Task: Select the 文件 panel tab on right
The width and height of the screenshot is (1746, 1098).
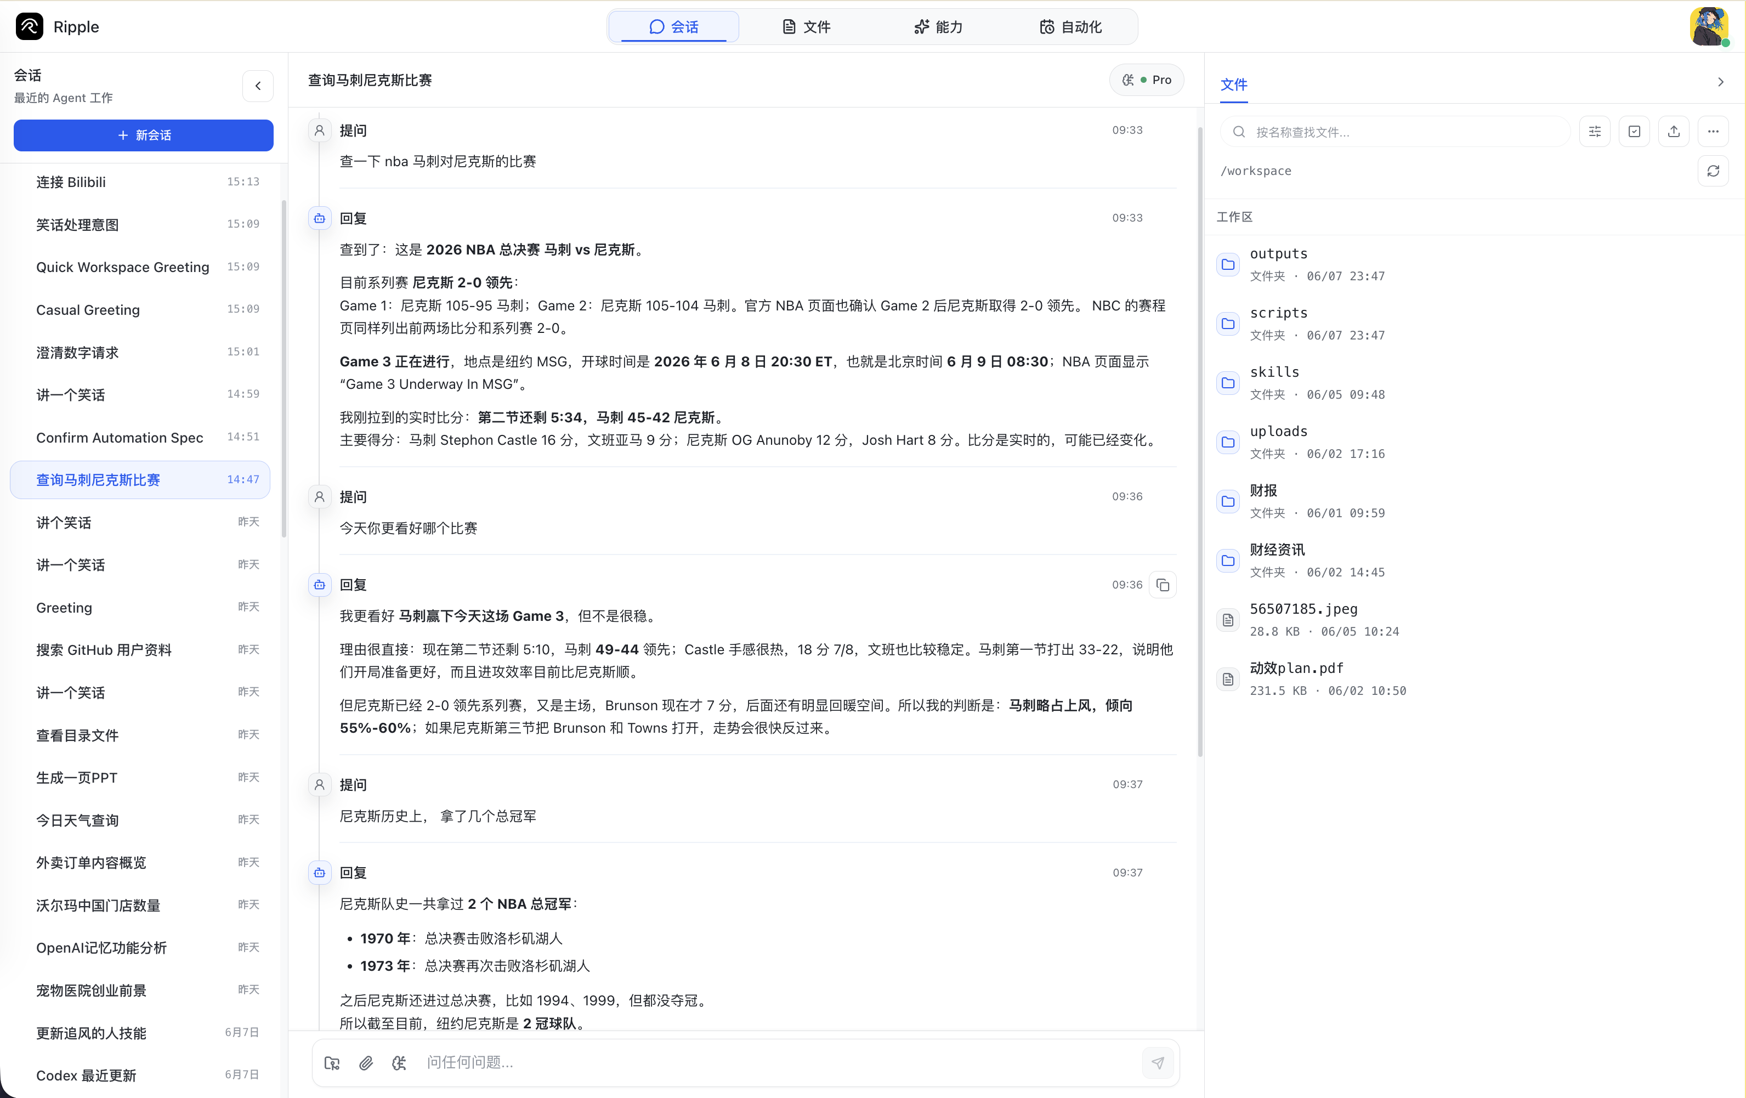Action: point(1233,85)
